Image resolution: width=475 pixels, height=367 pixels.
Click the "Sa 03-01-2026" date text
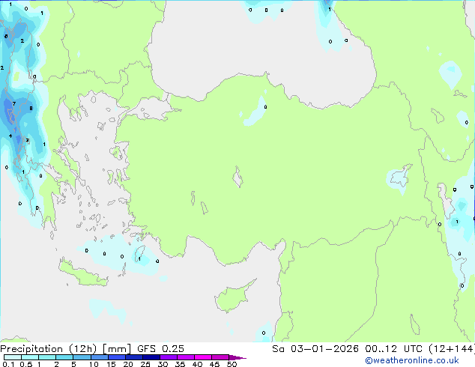click(x=315, y=349)
